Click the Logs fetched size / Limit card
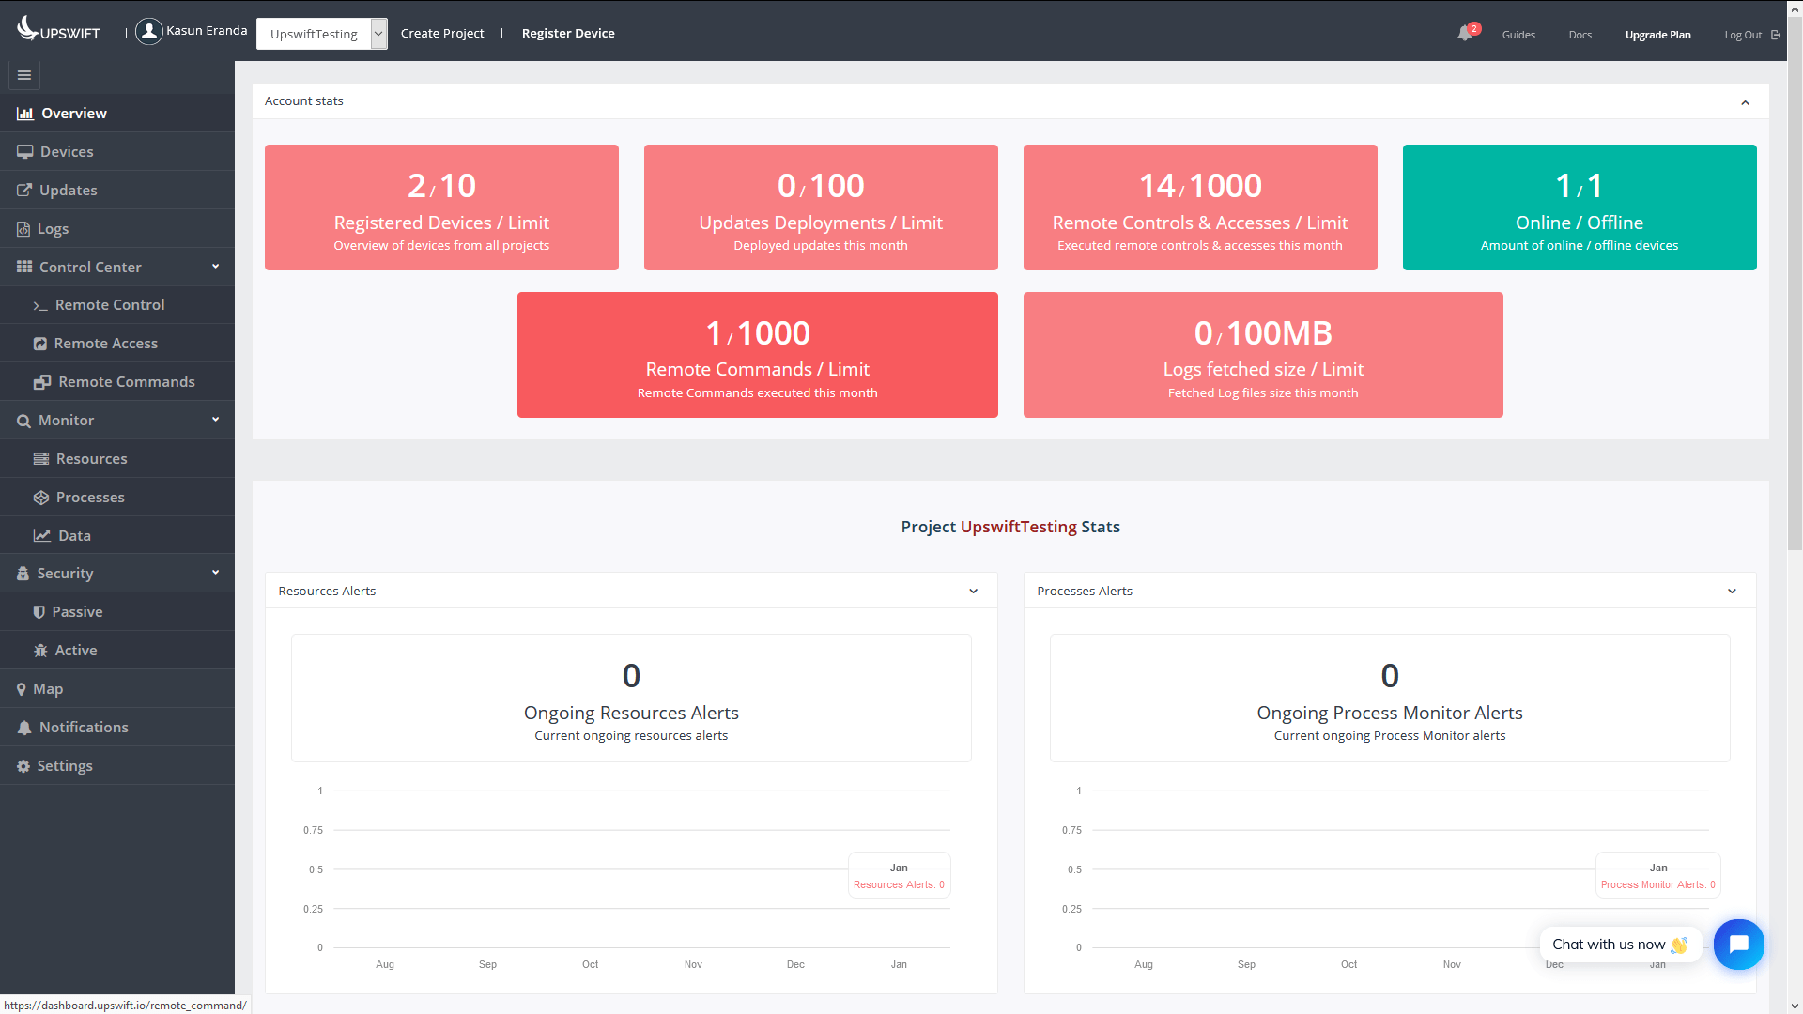This screenshot has height=1014, width=1803. 1263,355
